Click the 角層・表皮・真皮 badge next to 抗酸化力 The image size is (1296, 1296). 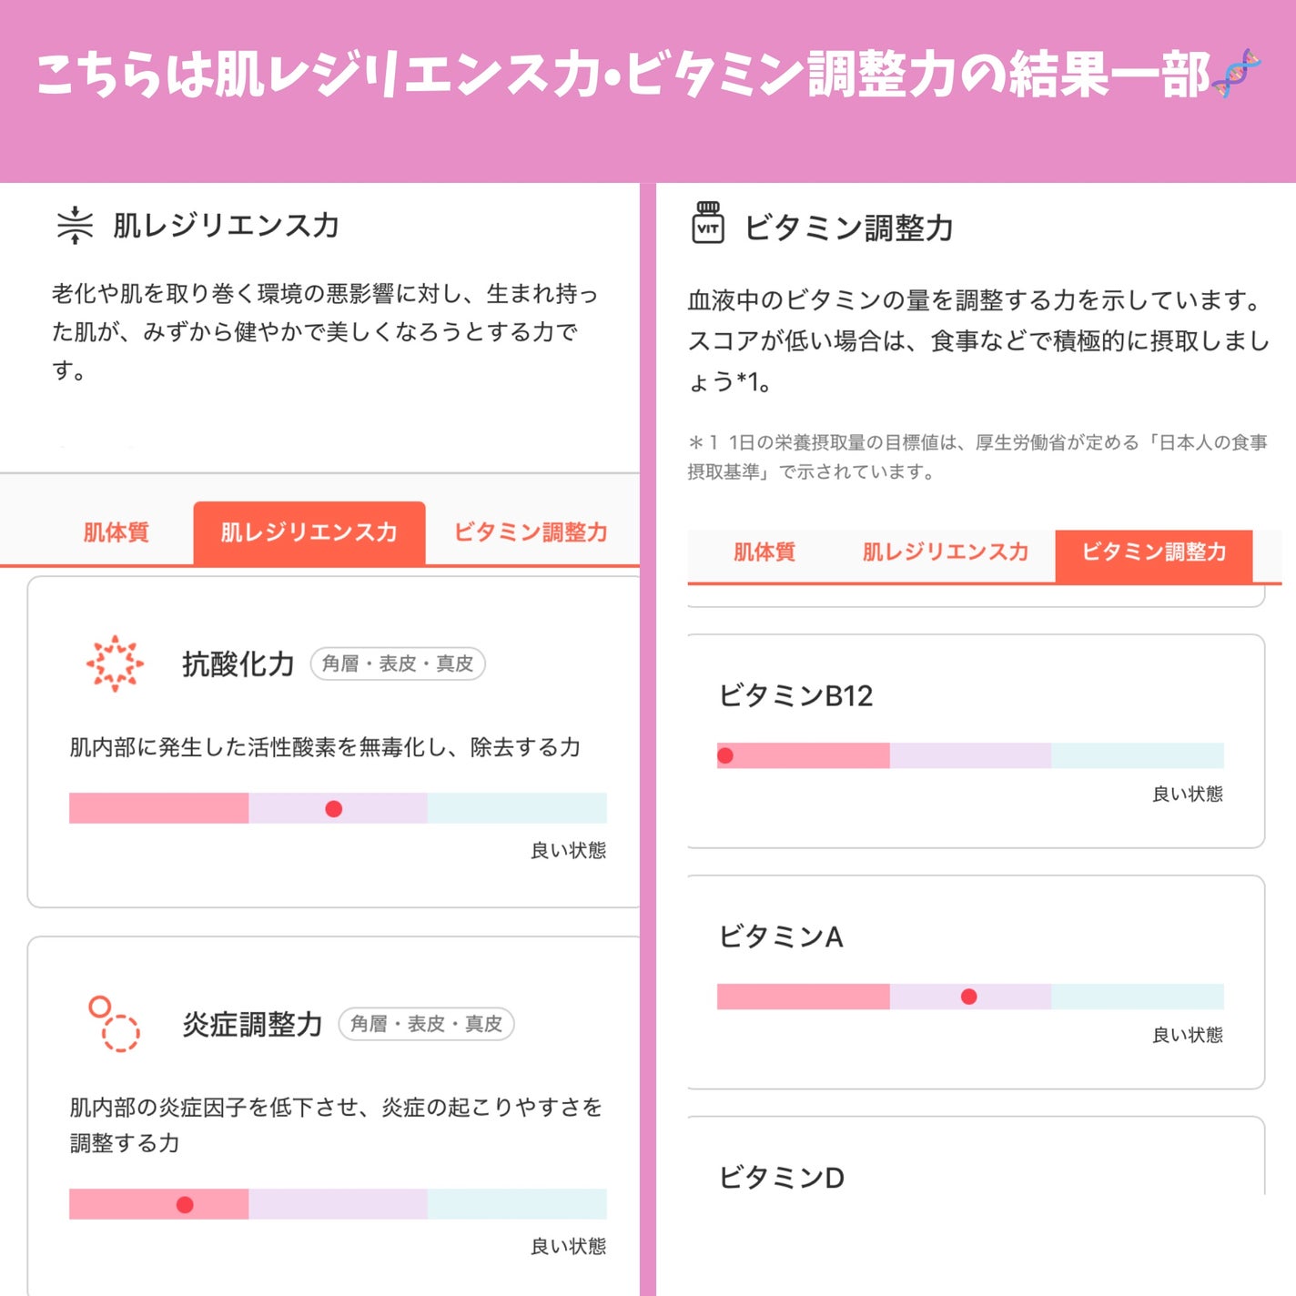(x=397, y=663)
